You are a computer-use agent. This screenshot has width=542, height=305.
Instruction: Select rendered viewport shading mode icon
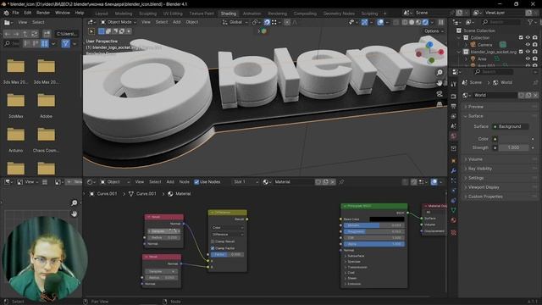click(425, 22)
